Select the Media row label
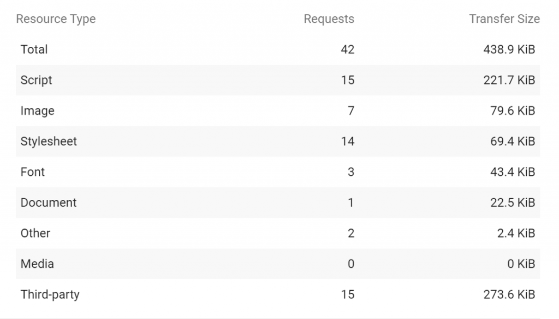Screen dimensions: 559x319 click(37, 263)
